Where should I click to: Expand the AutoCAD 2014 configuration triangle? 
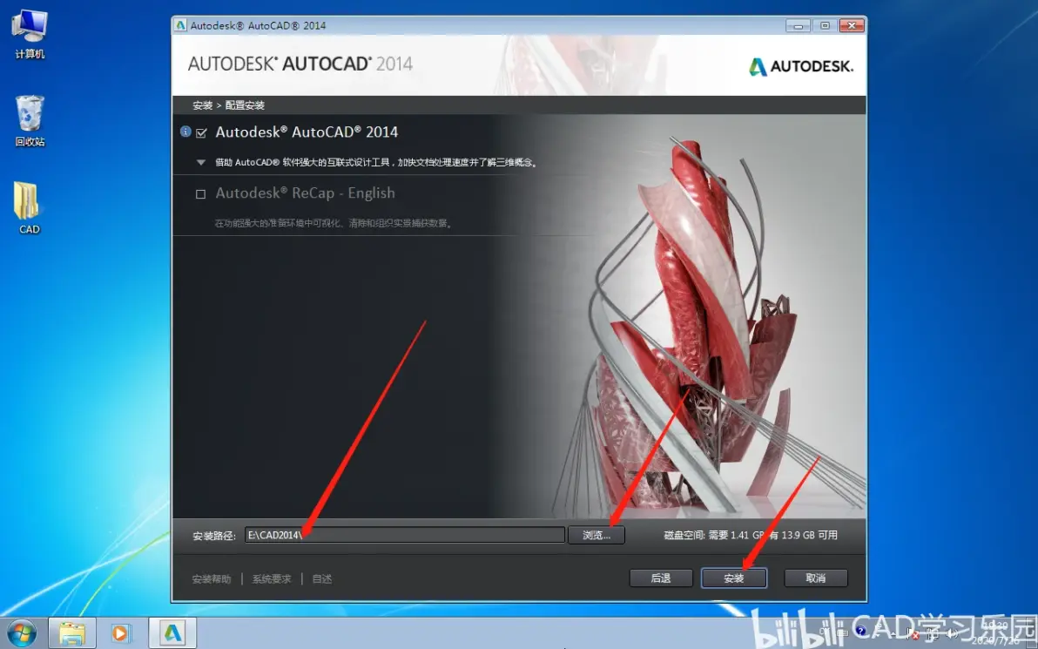click(x=201, y=162)
